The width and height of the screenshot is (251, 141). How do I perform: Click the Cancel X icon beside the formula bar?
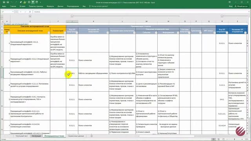(20, 12)
